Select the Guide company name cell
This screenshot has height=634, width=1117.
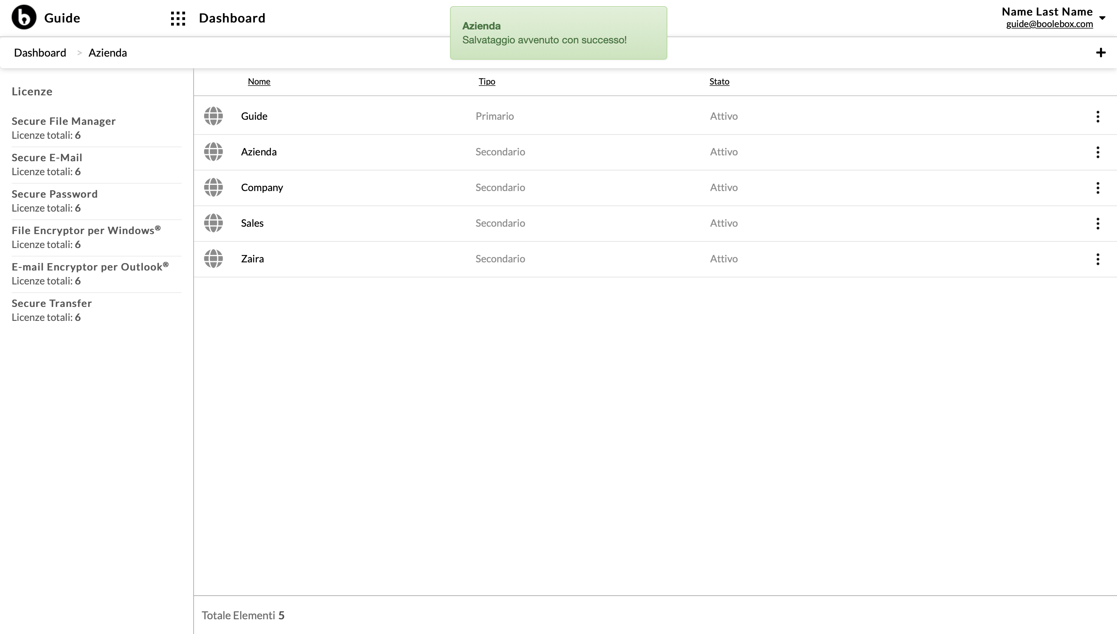click(254, 116)
